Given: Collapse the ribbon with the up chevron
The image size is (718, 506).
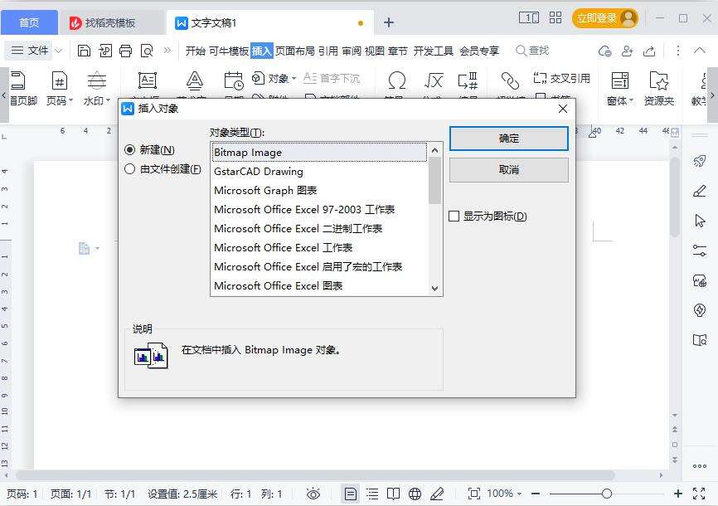Looking at the screenshot, I should pos(699,50).
